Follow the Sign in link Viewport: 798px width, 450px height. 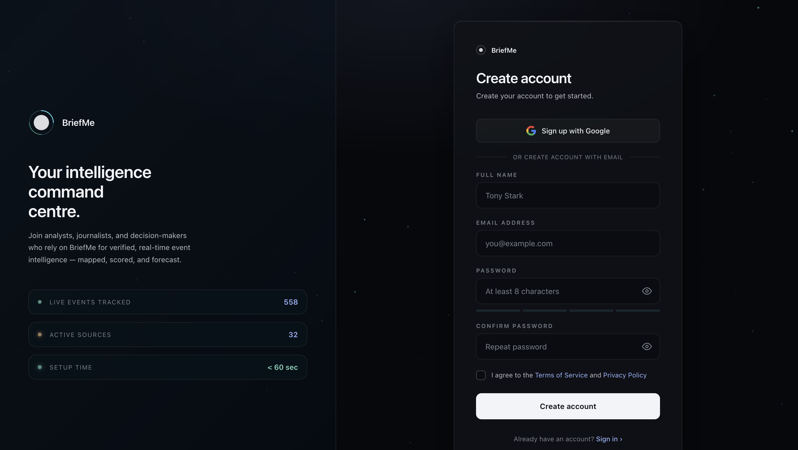pyautogui.click(x=609, y=439)
